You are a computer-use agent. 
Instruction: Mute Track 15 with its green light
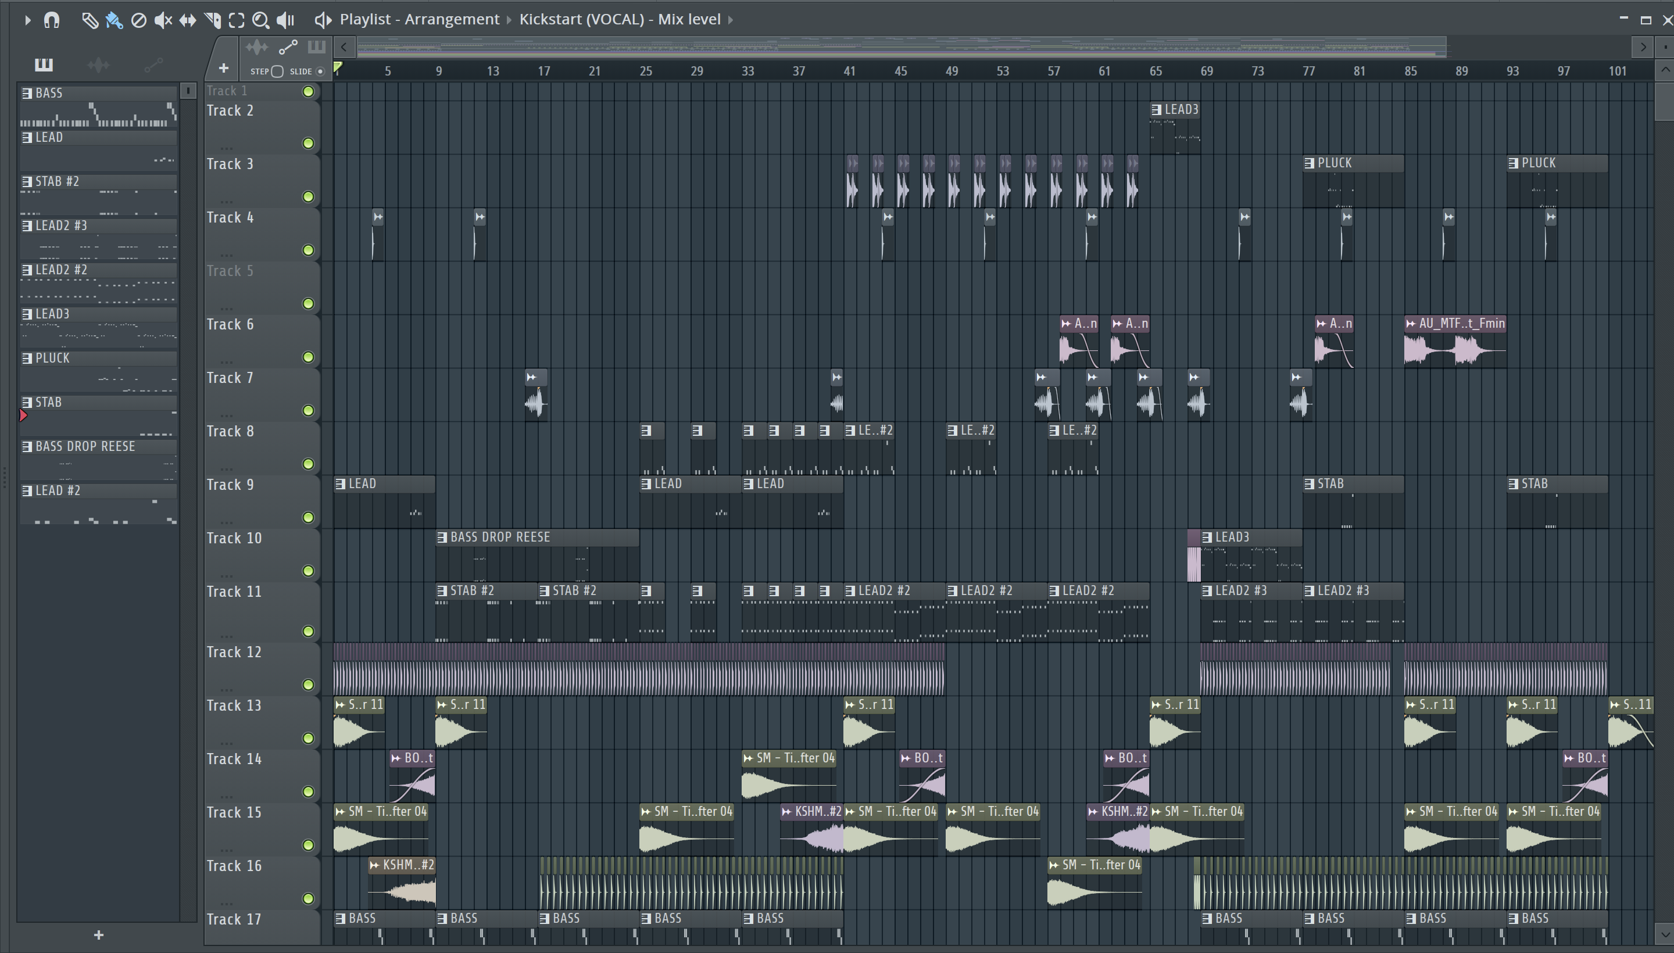click(308, 845)
